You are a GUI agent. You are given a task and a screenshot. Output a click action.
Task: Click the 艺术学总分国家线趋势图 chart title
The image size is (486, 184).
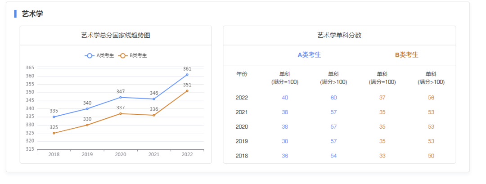tap(116, 36)
